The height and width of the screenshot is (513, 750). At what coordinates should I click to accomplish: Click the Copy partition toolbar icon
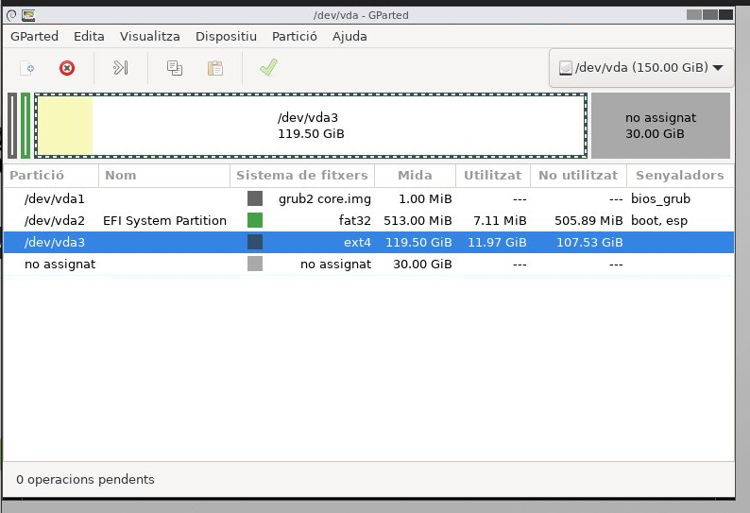click(175, 68)
